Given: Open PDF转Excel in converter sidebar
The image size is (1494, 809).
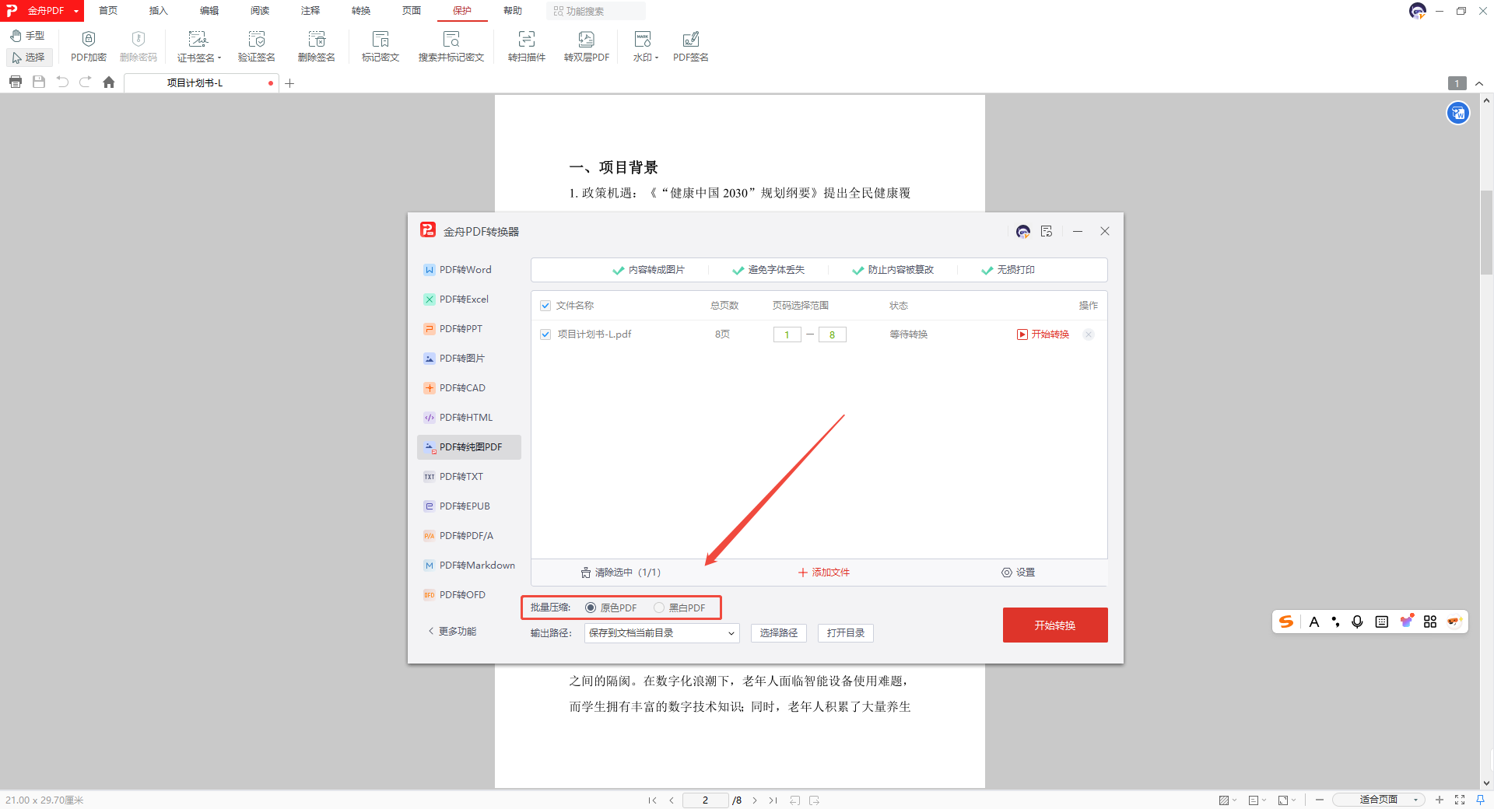Looking at the screenshot, I should 469,299.
